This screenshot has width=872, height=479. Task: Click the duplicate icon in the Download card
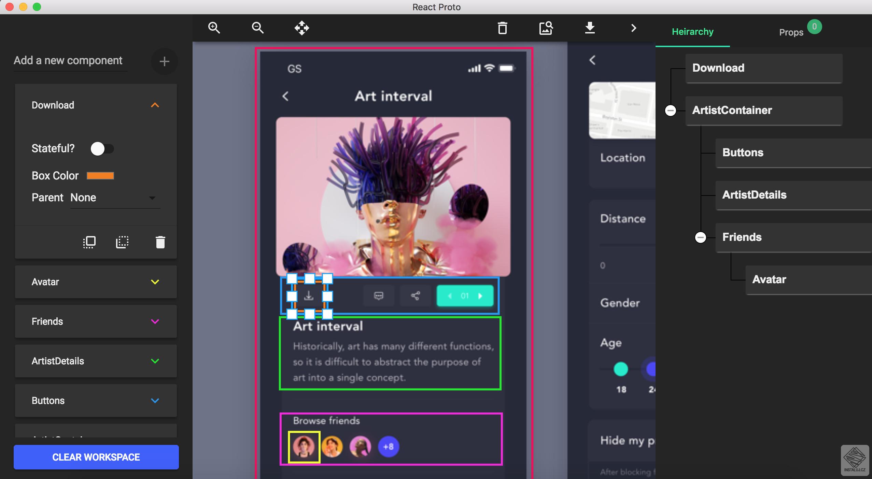[89, 242]
